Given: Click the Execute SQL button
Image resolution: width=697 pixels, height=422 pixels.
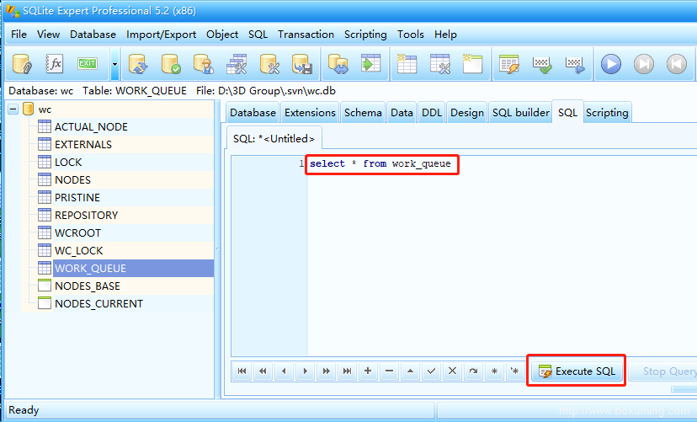Looking at the screenshot, I should [x=577, y=371].
